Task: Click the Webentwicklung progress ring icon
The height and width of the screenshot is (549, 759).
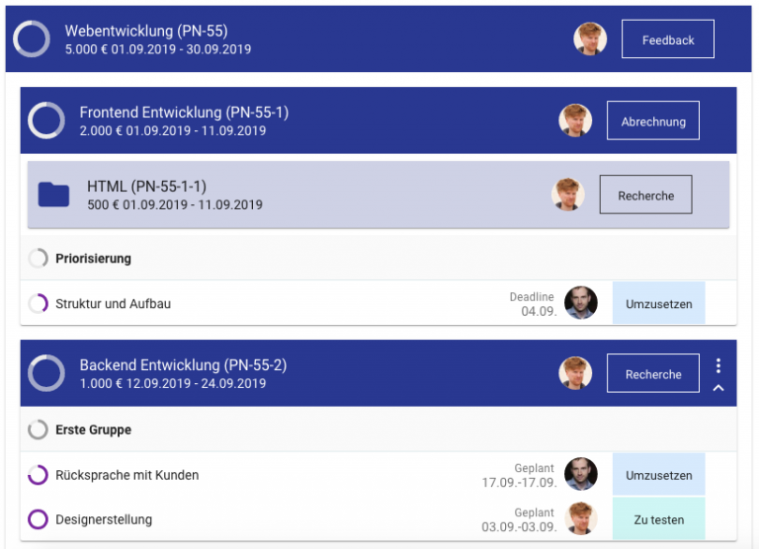Action: pyautogui.click(x=31, y=39)
